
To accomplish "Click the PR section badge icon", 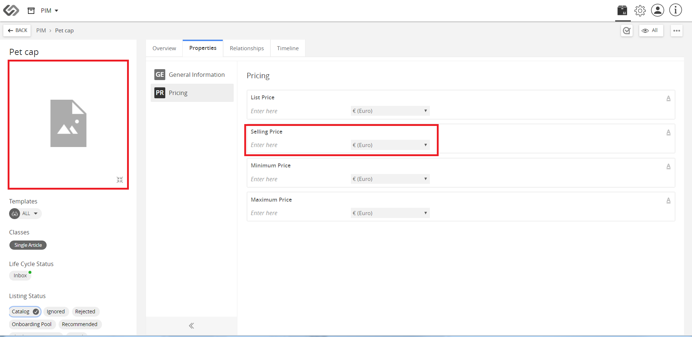I will tap(160, 93).
